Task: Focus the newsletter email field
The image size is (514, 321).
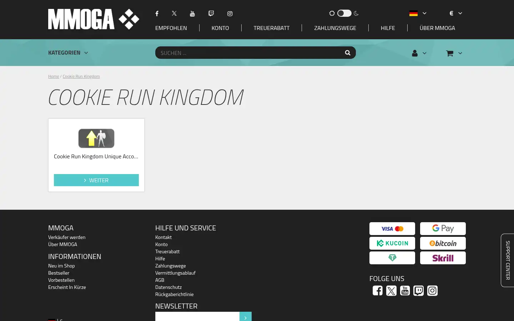Action: pos(197,317)
